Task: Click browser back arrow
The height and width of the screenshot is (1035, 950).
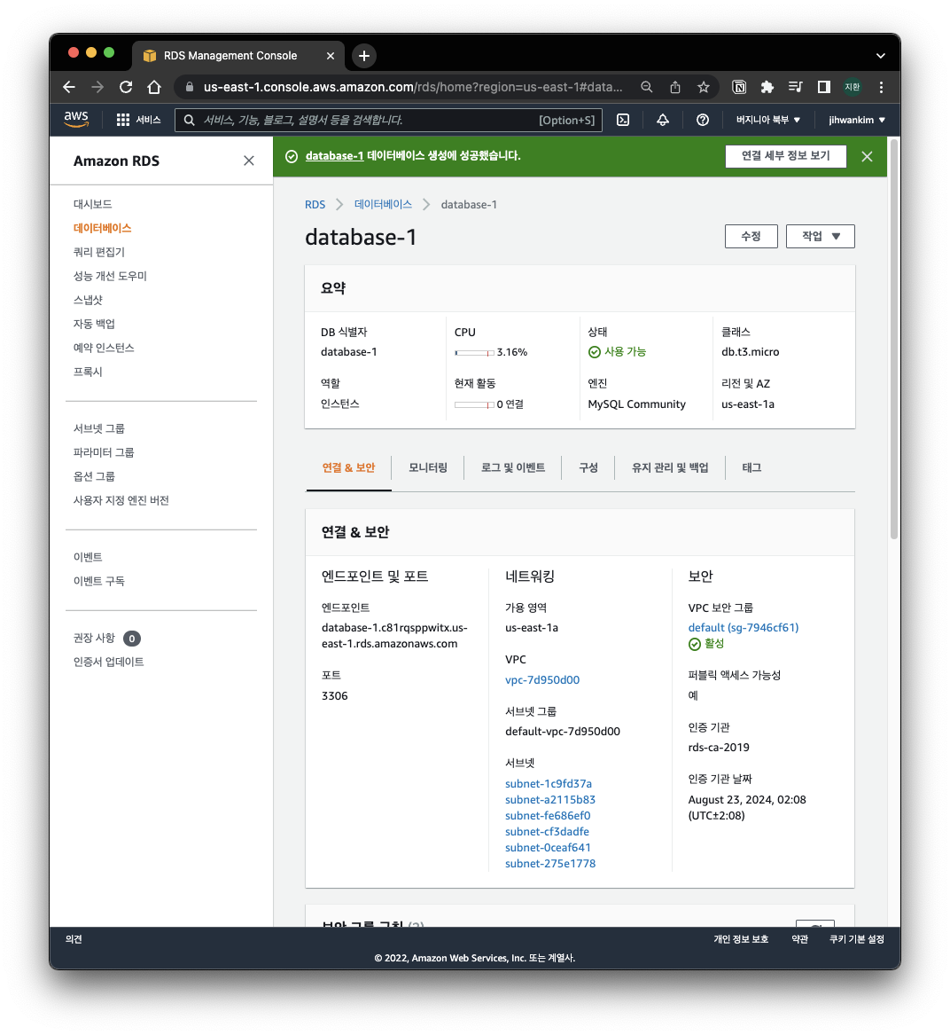Action: (69, 87)
